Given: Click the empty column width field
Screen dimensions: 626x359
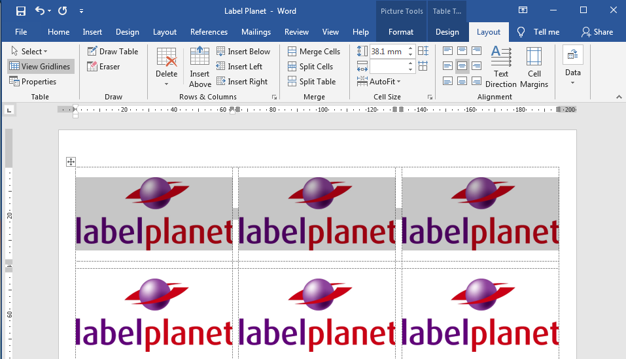Looking at the screenshot, I should pos(388,67).
